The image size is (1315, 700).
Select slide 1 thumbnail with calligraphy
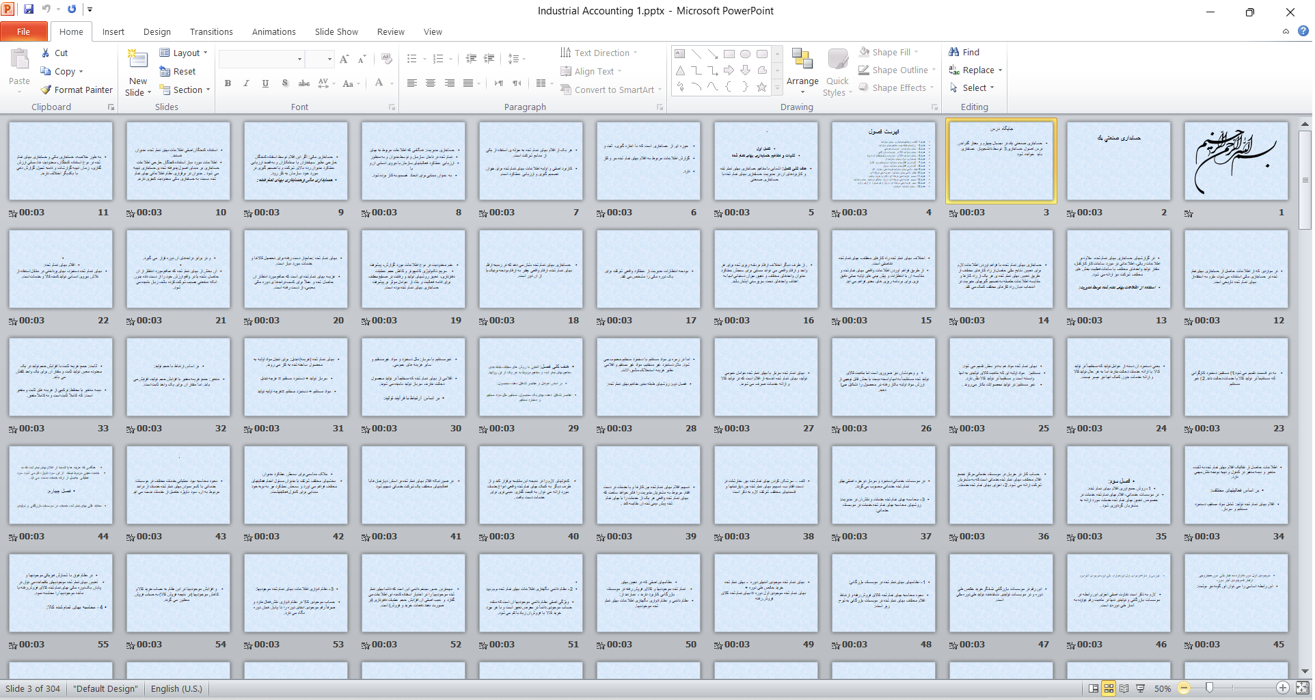1236,161
